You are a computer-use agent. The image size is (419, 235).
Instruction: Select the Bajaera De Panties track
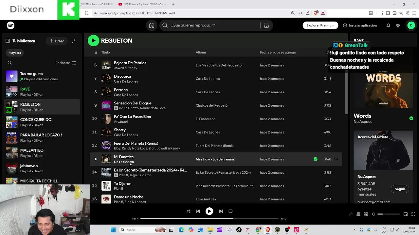coord(216,65)
